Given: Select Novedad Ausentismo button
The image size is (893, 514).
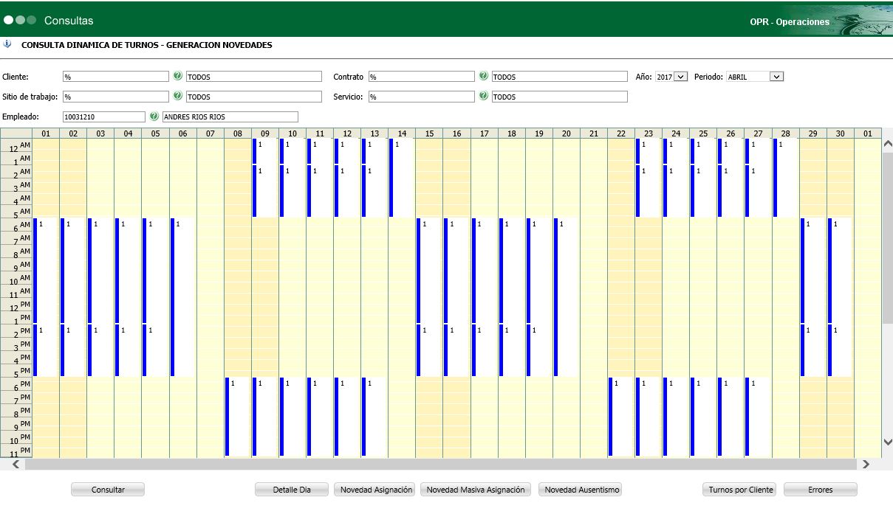Looking at the screenshot, I should tap(581, 490).
